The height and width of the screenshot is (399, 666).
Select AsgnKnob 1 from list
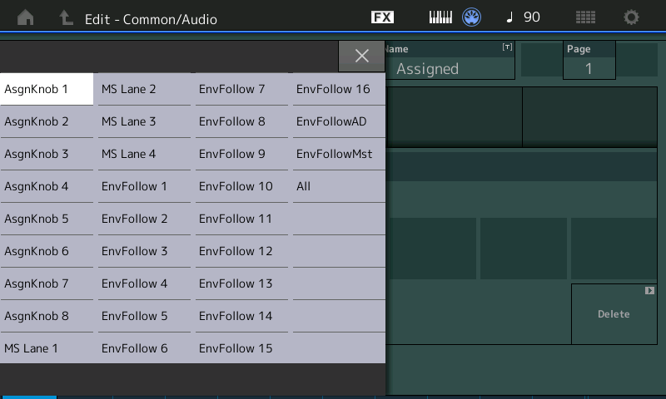(x=47, y=89)
